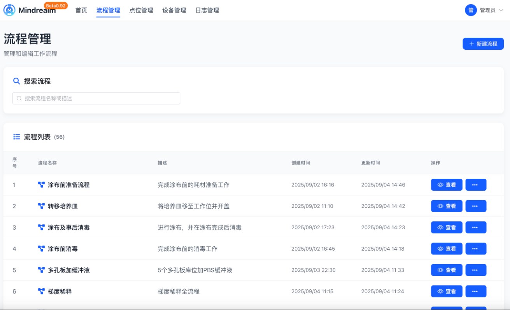Click the workflow icon beside 多孔板加缓冲液

pyautogui.click(x=41, y=270)
